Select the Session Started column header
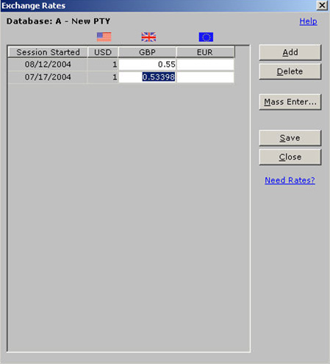330x364 pixels. (48, 52)
